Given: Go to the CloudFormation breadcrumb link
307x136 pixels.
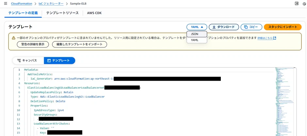Looking at the screenshot, I should coord(22,4).
